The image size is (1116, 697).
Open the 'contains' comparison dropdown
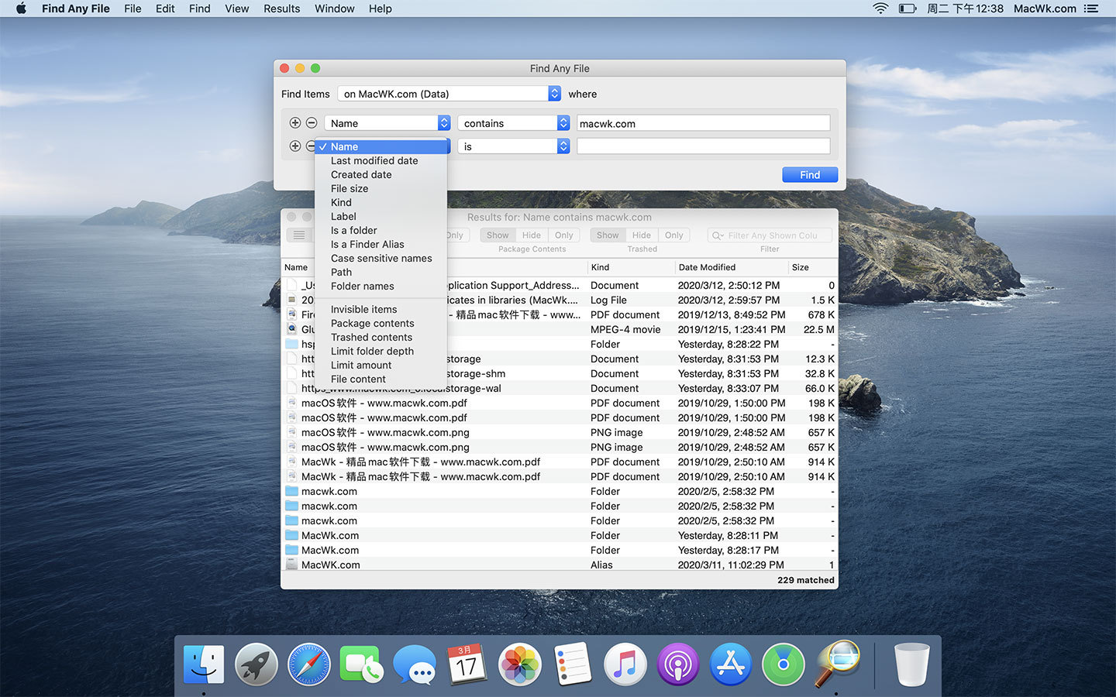[x=514, y=123]
